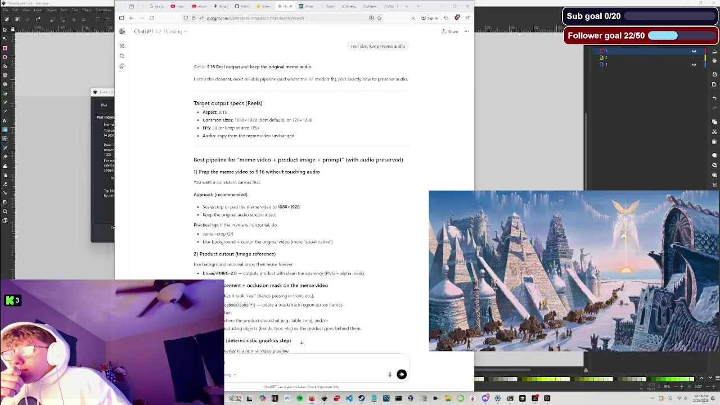The image size is (720, 405).
Task: Open ChatGPT 5.2 Thinking model dropdown
Action: pos(160,31)
